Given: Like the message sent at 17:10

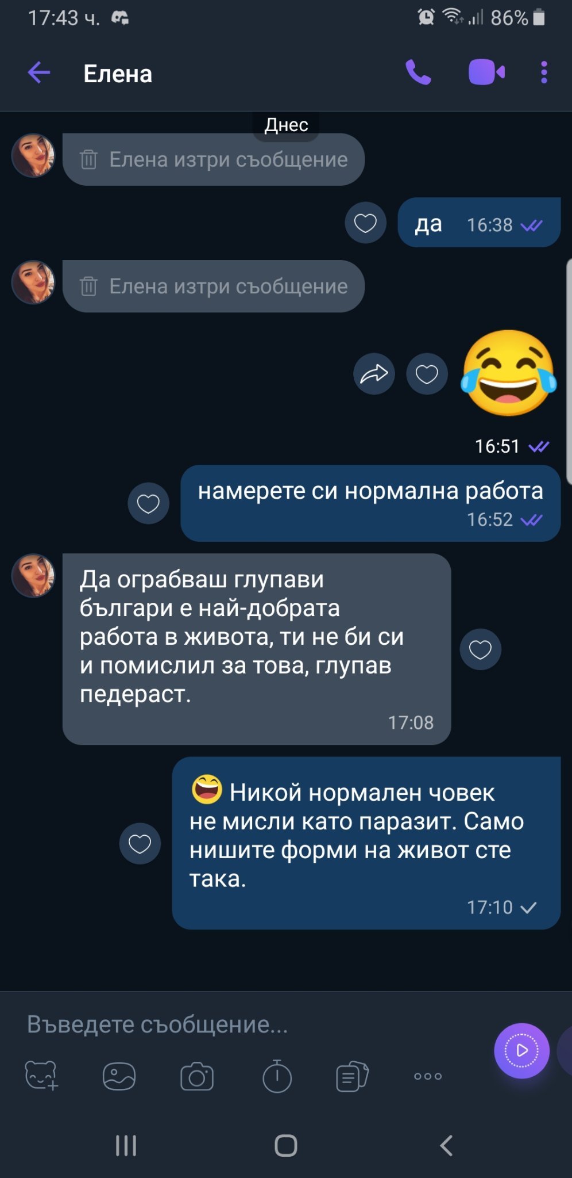Looking at the screenshot, I should [140, 844].
